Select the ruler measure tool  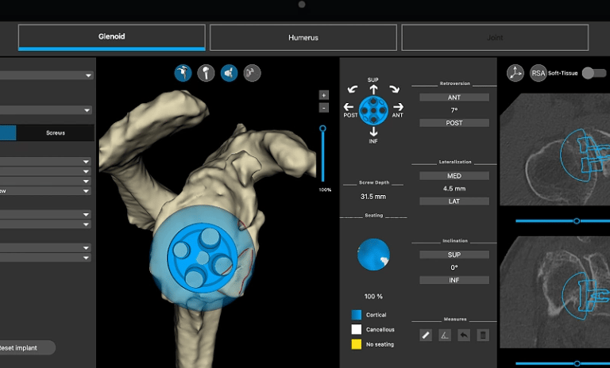pos(426,335)
